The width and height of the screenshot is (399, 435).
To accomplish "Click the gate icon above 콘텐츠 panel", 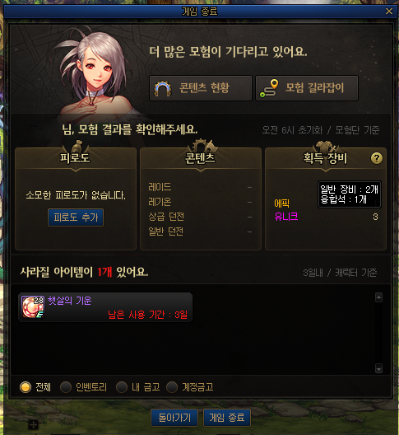I will pyautogui.click(x=202, y=146).
